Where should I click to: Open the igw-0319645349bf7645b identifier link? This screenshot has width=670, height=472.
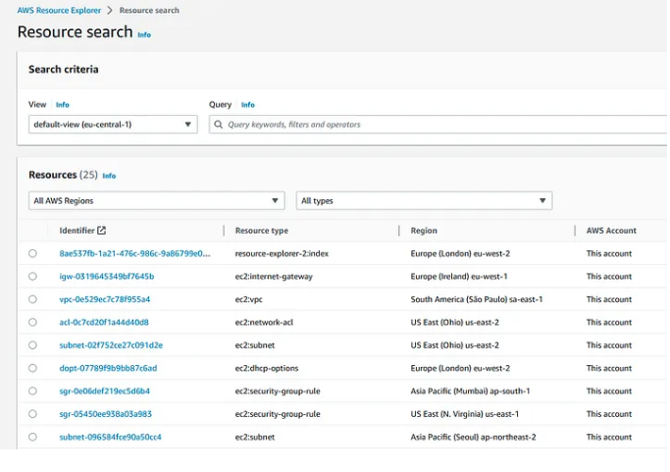(106, 276)
